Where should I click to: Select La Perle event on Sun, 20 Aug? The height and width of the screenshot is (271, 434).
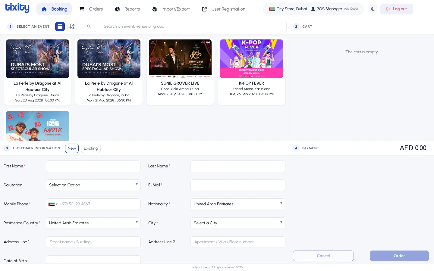(x=37, y=71)
